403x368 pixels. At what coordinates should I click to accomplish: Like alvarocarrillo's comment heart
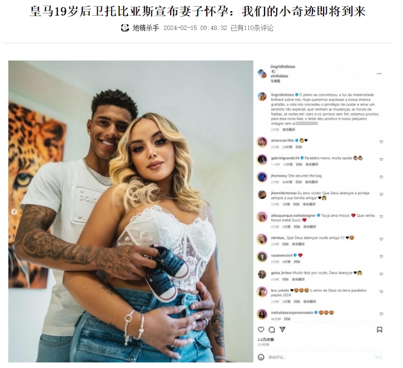click(381, 142)
